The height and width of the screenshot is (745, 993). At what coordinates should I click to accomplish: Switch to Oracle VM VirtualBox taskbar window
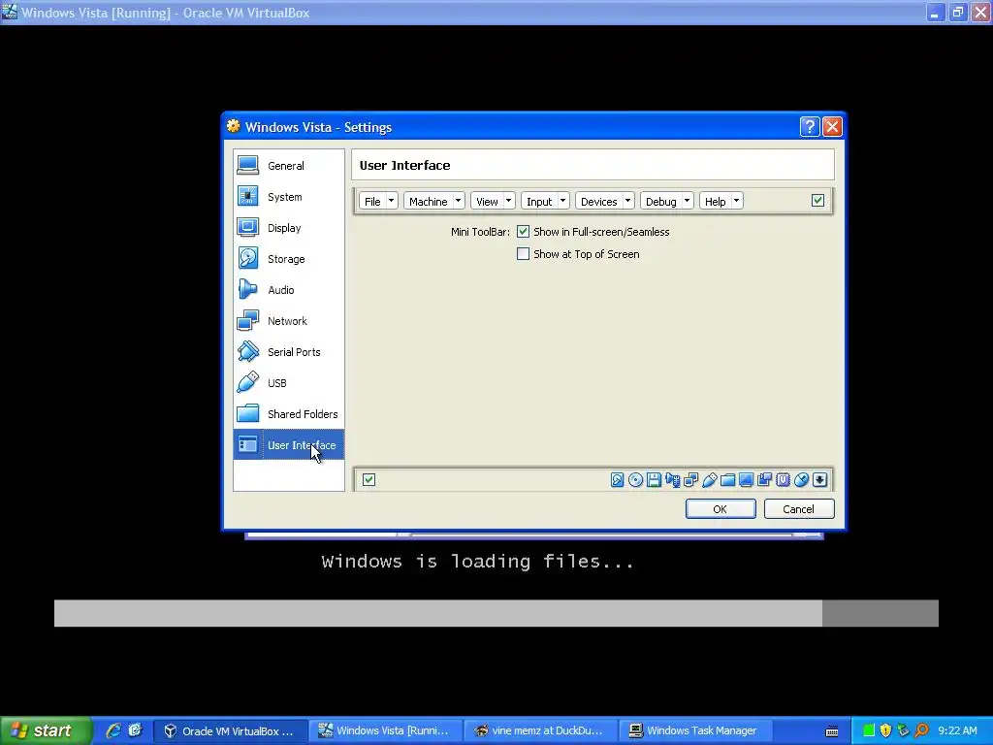click(x=231, y=730)
